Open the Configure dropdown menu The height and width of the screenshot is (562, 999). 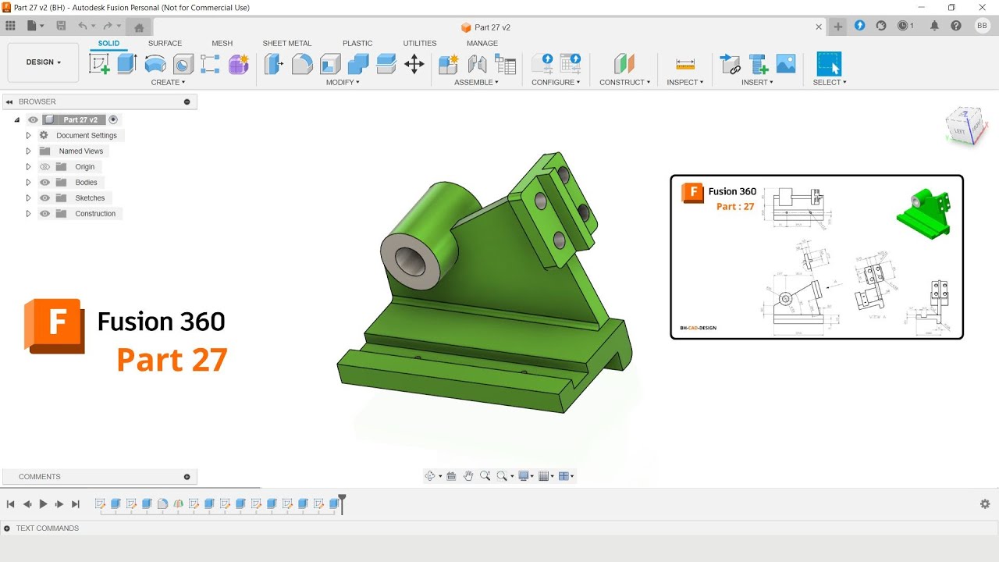pyautogui.click(x=556, y=82)
